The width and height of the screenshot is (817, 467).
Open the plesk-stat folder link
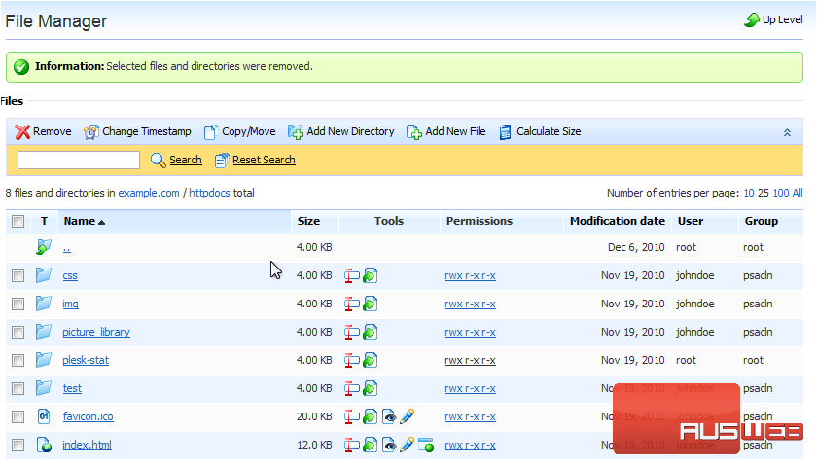(x=86, y=360)
